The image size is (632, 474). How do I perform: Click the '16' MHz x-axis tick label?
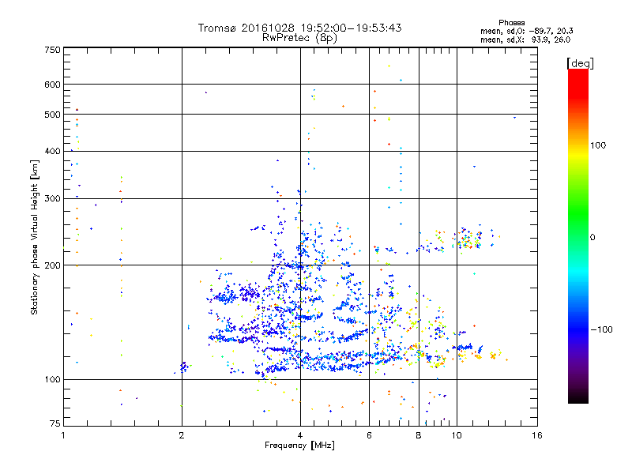tap(537, 435)
